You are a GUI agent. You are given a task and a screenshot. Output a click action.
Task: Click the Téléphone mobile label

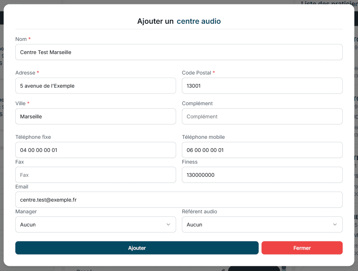point(203,137)
